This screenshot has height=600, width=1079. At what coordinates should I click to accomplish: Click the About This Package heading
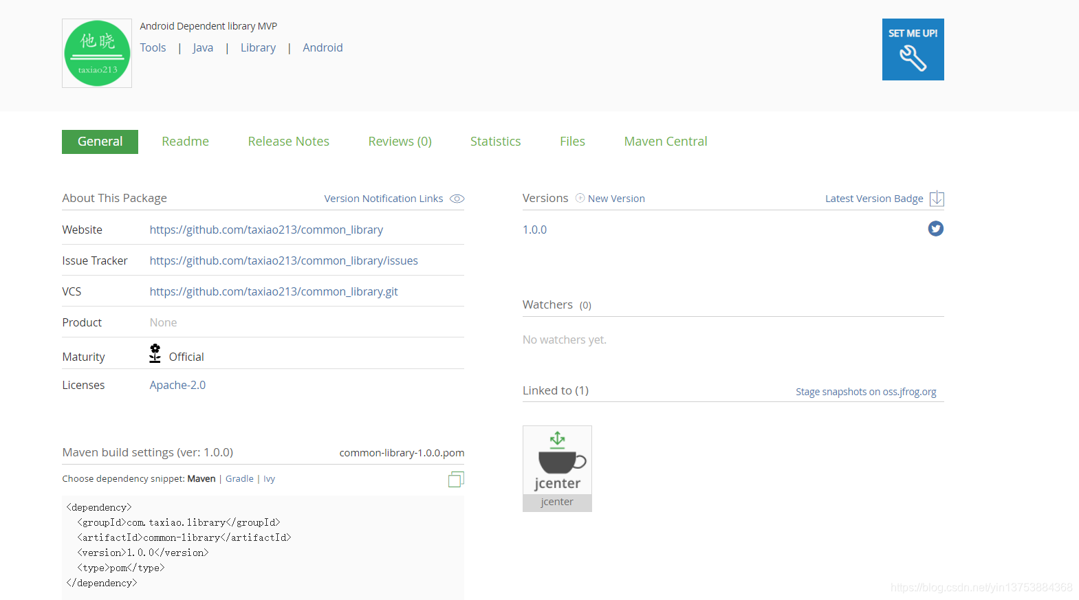[115, 198]
